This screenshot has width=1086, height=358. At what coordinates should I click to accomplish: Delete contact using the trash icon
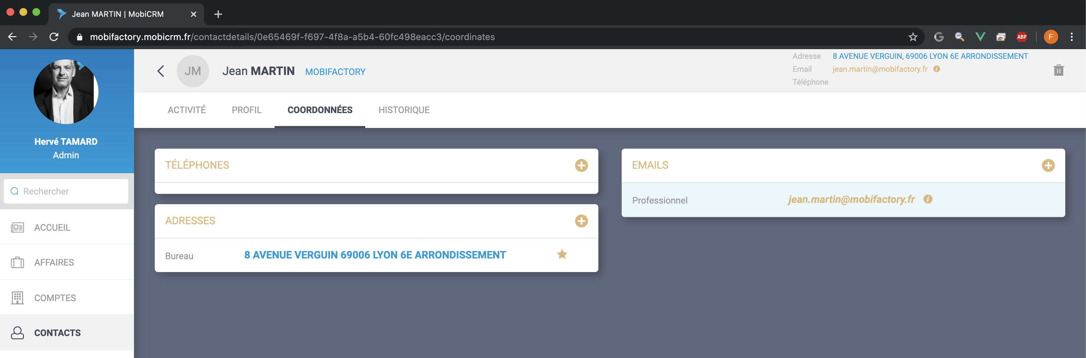click(1058, 70)
